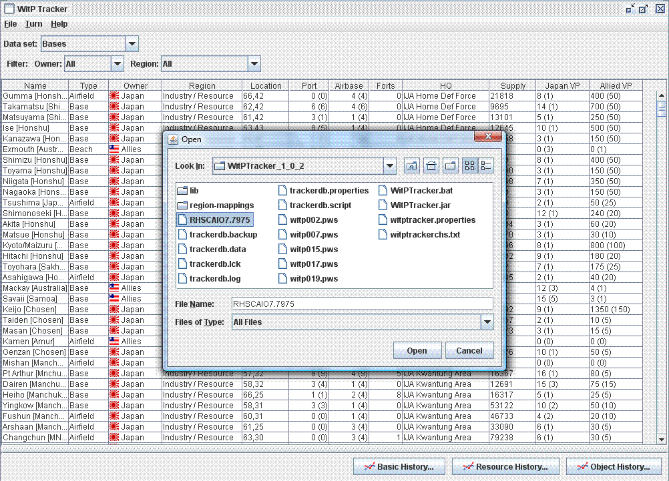Toggle the Files of Type combo box

(487, 322)
